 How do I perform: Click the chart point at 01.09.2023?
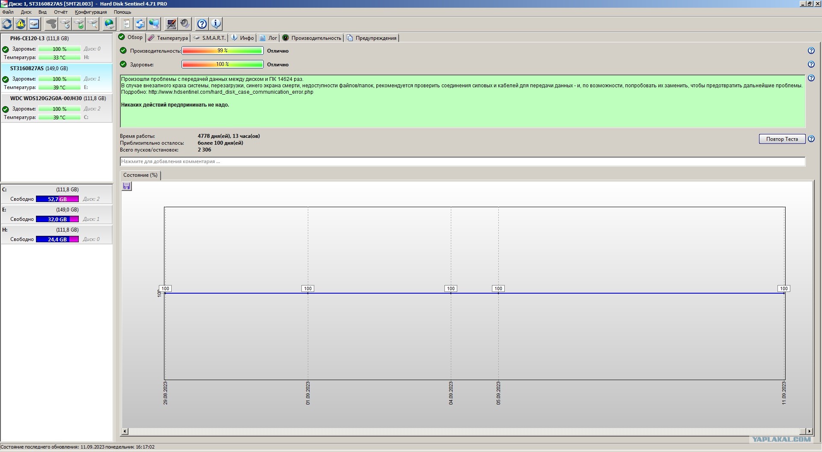pos(308,293)
